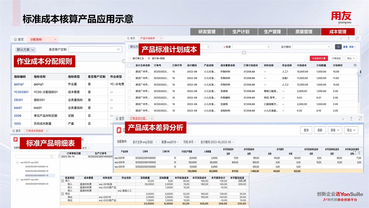
Task: Close the 分配指标 tab with its X
Action: 55,39
